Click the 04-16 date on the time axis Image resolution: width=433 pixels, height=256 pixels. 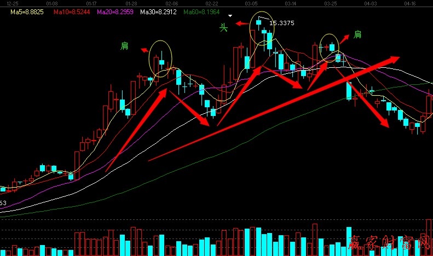409,3
